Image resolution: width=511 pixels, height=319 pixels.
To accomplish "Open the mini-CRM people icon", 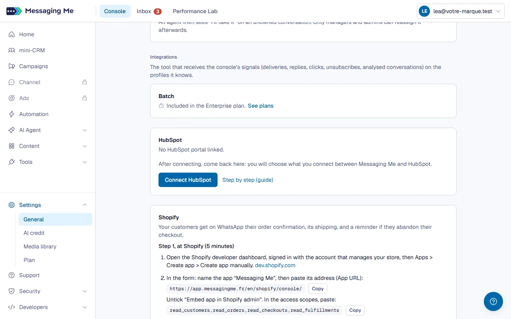I will pos(12,50).
